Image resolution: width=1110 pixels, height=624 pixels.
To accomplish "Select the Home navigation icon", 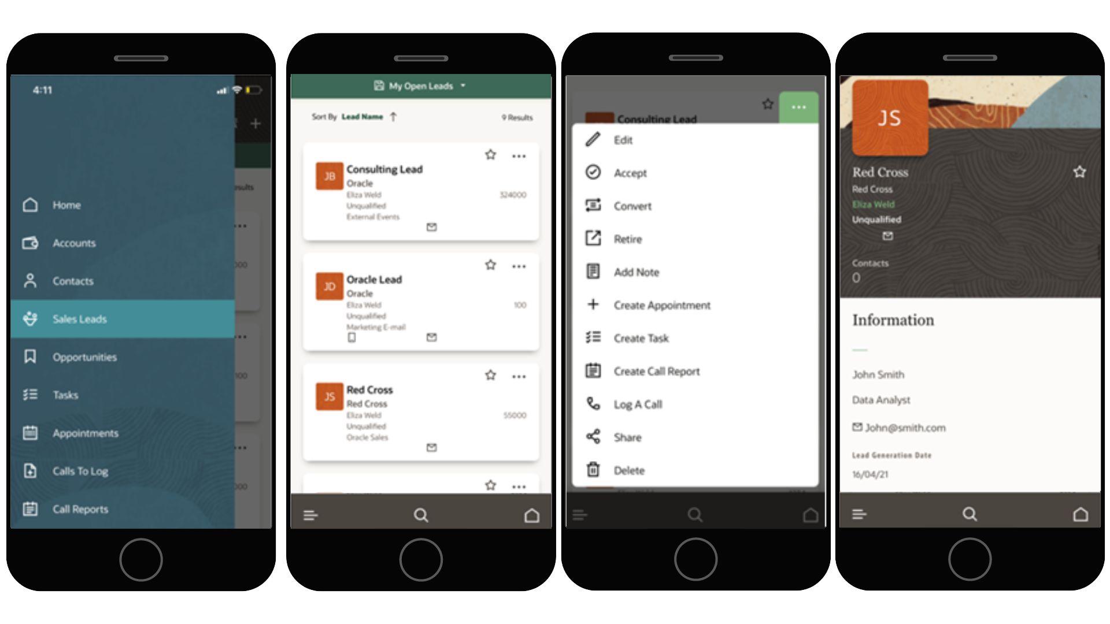I will pos(36,204).
